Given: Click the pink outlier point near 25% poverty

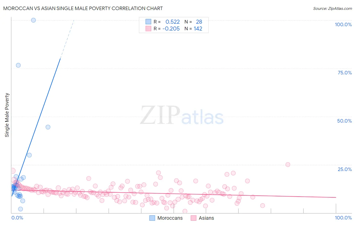Looking at the screenshot, I should tap(288, 164).
